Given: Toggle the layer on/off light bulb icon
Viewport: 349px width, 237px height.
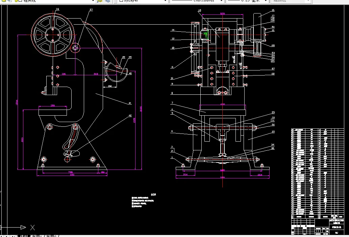Looking at the screenshot, I should (4, 1).
